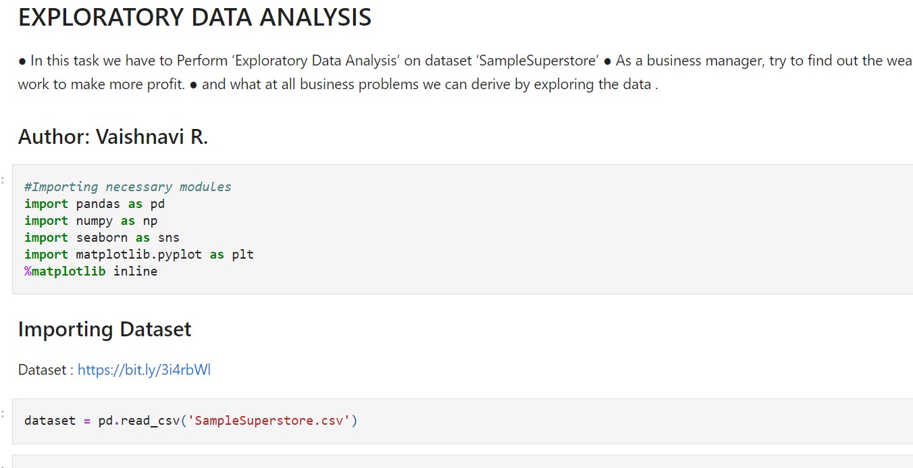Open the bit.ly dataset link
Viewport: 913px width, 468px height.
[144, 370]
